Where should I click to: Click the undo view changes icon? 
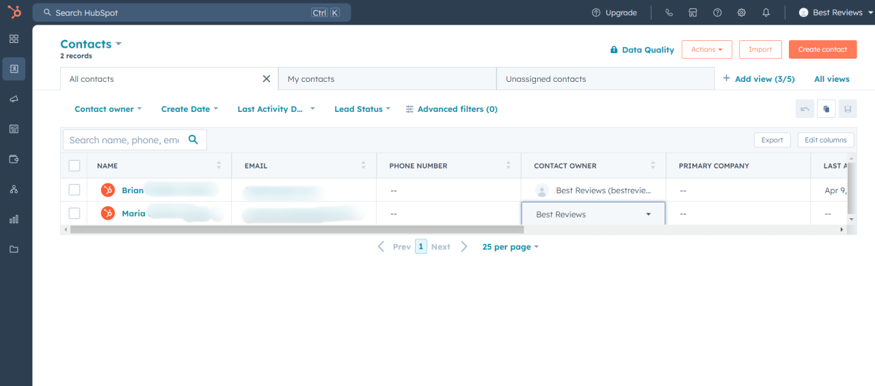coord(805,108)
